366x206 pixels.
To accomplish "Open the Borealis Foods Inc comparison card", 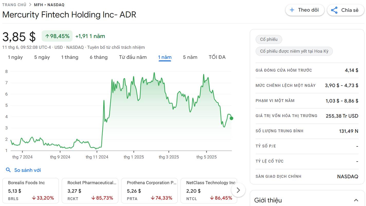I will tap(31, 191).
